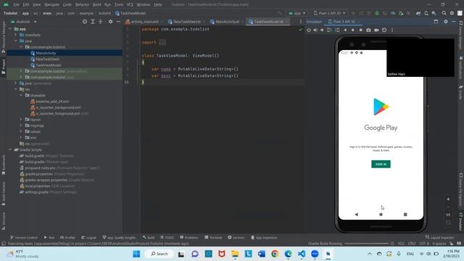The image size is (464, 261).
Task: Click the emulator power button icon
Action: 309,30
